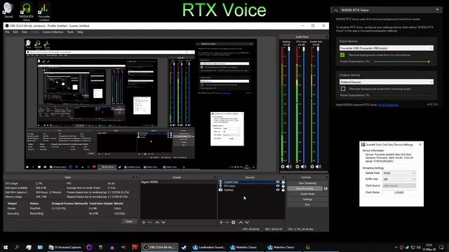449x252 pixels.
Task: Open Sample Rate dropdown in Scarlett settings
Action: click(x=399, y=173)
